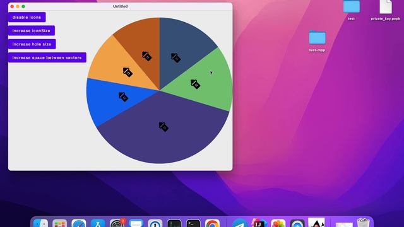
Task: Open the App Store dock icon
Action: pyautogui.click(x=98, y=223)
